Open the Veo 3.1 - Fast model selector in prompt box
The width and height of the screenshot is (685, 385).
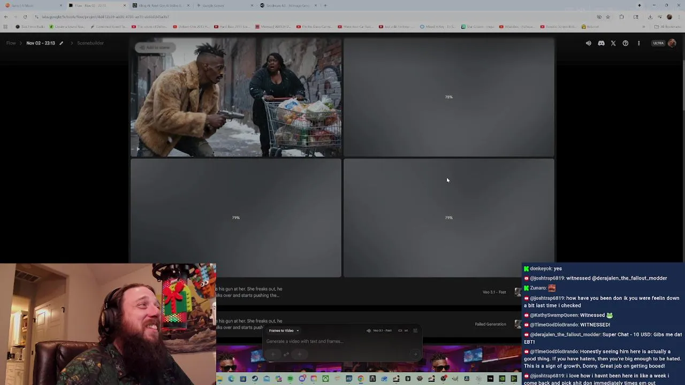379,330
